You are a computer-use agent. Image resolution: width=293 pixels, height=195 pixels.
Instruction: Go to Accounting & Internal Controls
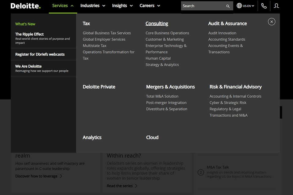tap(235, 96)
